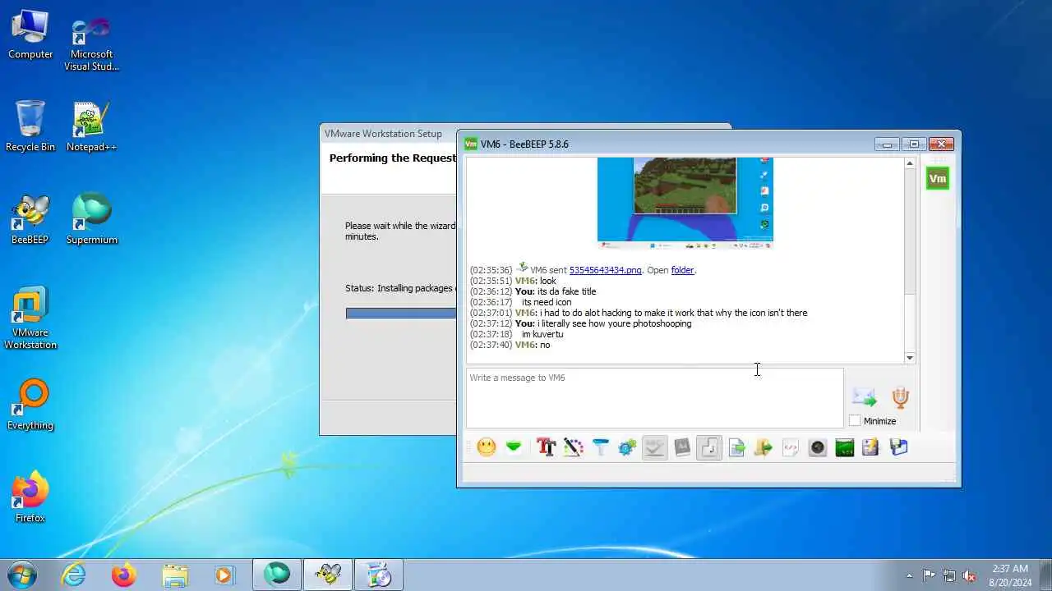
Task: Select the Firefox desktop shortcut
Action: 30,497
